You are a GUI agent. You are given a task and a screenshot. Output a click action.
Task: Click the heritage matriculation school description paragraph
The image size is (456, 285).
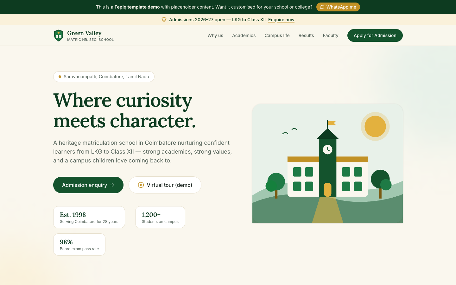[x=142, y=152]
